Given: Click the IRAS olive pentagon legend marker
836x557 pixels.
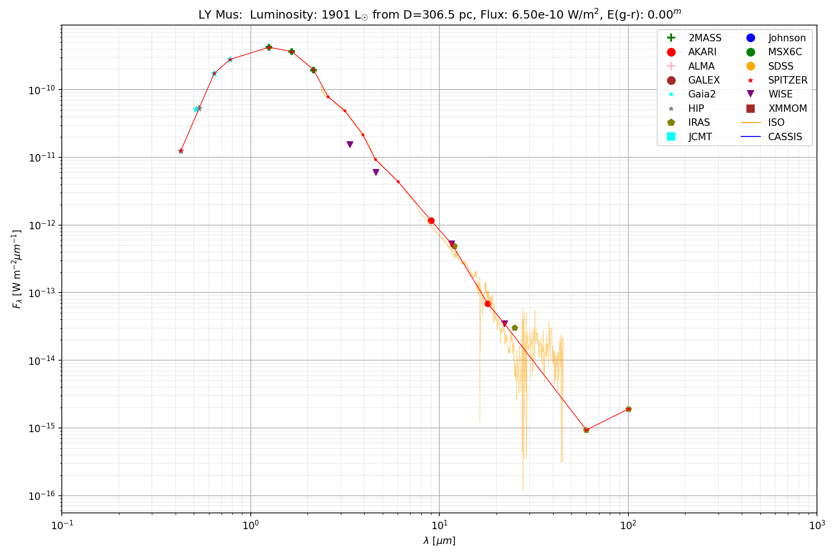Looking at the screenshot, I should 671,123.
